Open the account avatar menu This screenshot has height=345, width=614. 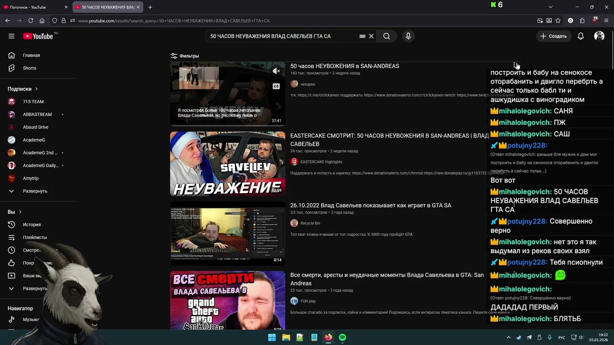[x=599, y=36]
